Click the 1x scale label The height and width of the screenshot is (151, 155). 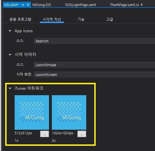17,140
